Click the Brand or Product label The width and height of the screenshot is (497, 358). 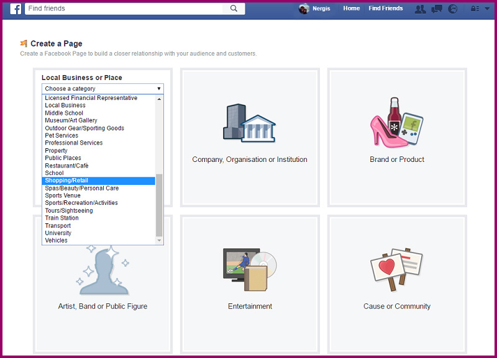click(397, 159)
